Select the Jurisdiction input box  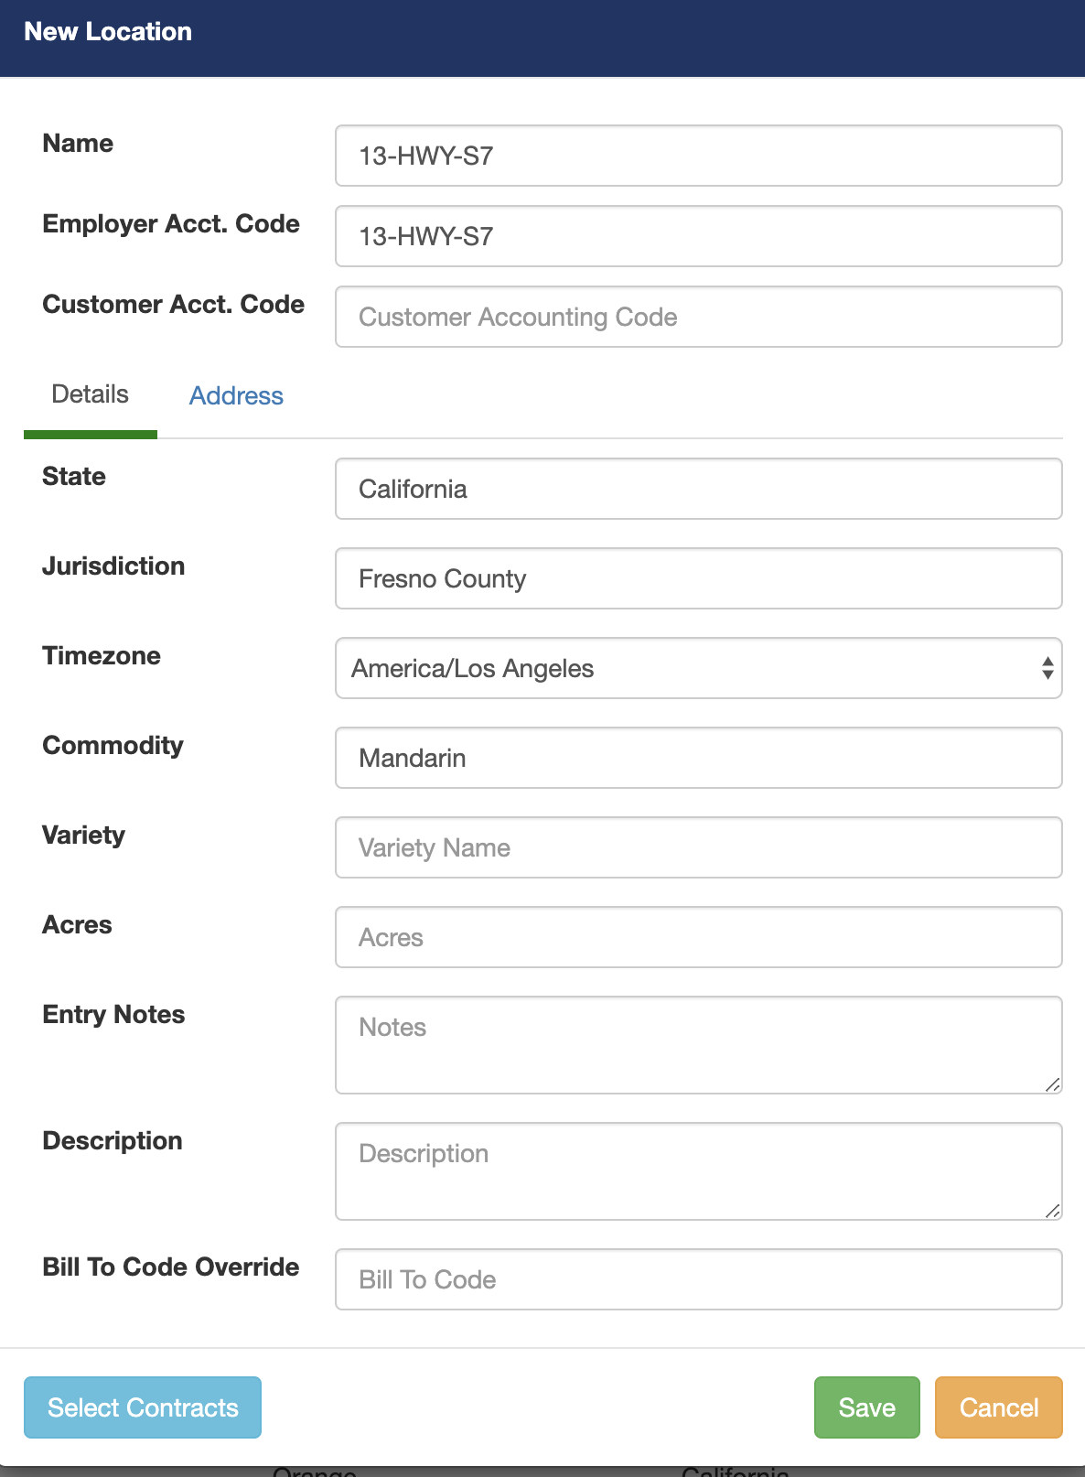click(x=698, y=578)
